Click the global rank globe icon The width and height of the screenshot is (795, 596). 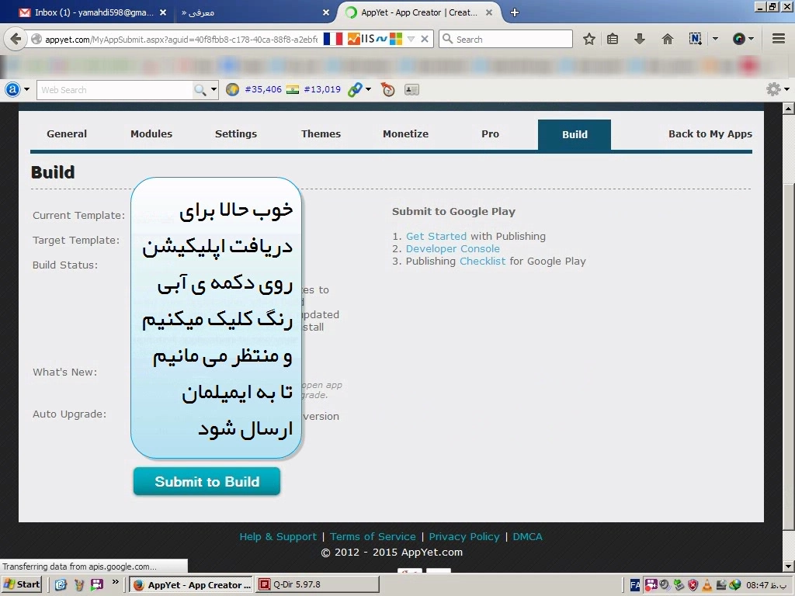click(232, 90)
